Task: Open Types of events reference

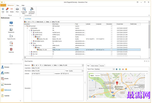Action: [11, 37]
